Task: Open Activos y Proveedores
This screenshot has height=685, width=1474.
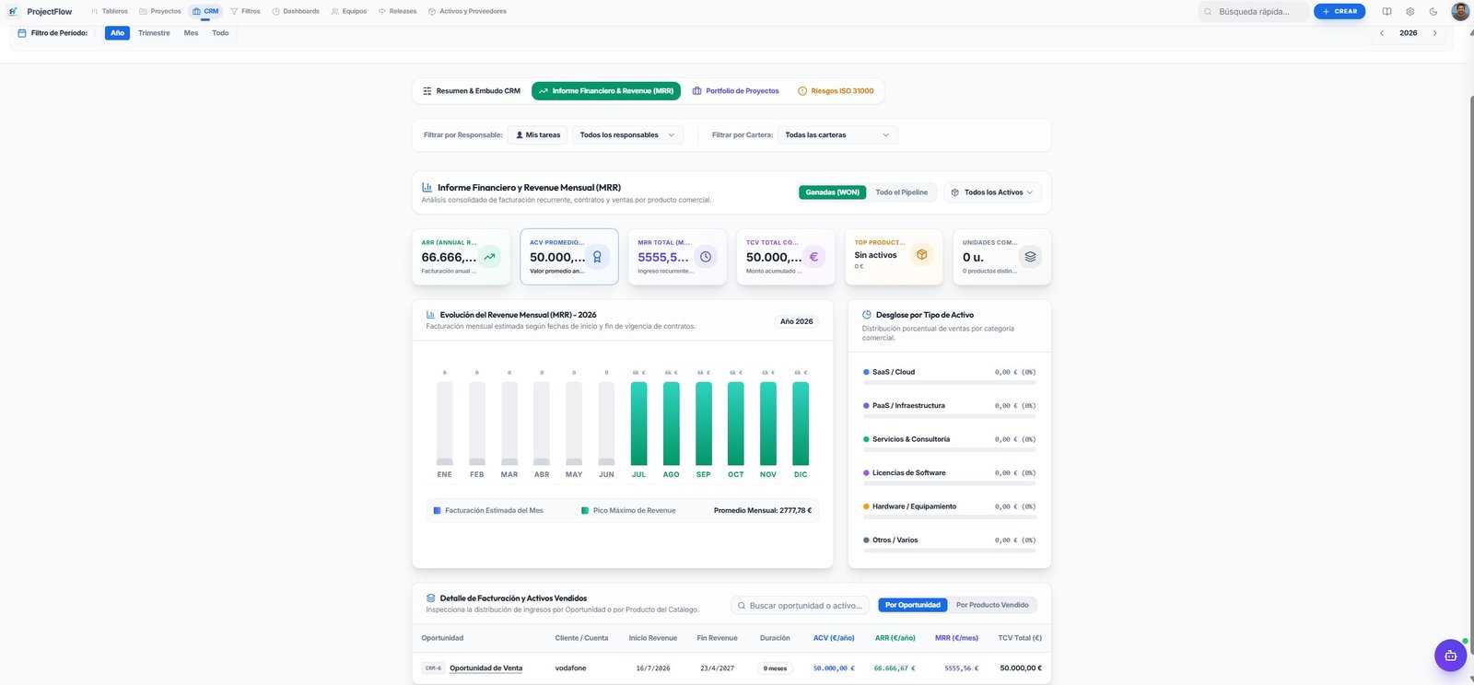Action: [467, 11]
